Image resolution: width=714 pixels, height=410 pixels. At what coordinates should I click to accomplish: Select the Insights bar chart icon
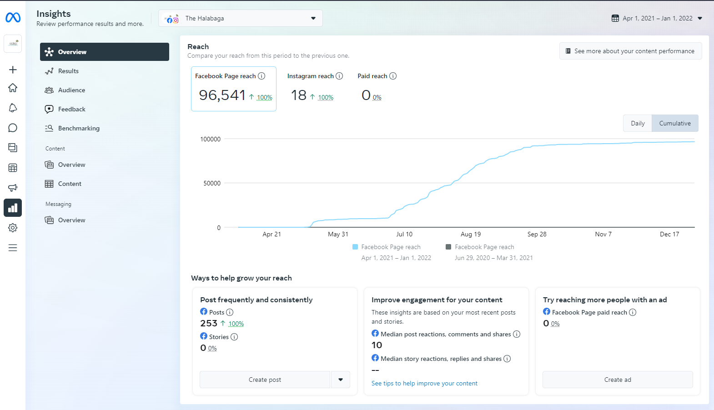[x=13, y=208]
